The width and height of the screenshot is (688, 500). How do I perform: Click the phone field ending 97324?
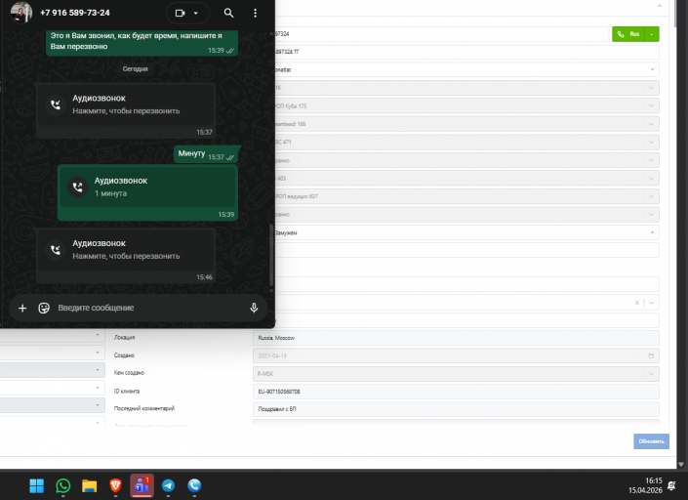click(x=441, y=34)
